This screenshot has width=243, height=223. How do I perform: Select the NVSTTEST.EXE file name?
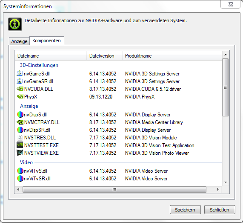click(42, 145)
